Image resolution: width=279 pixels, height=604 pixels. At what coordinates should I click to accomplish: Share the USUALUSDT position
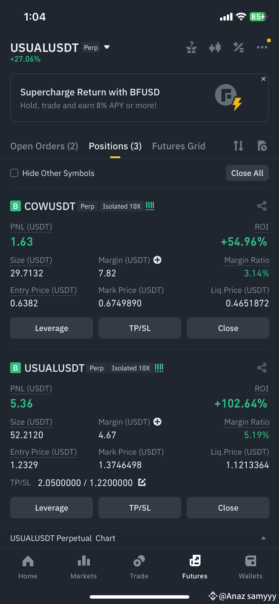pyautogui.click(x=262, y=368)
